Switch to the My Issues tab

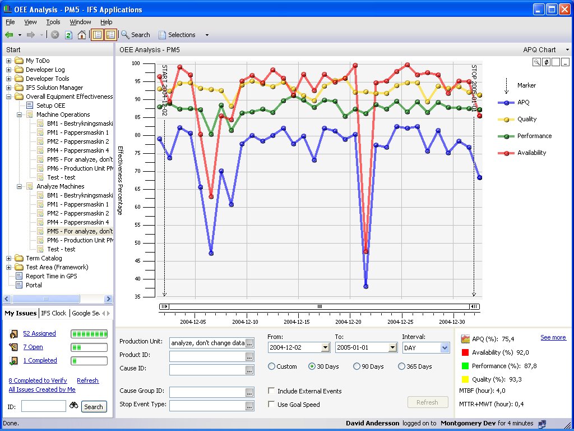[x=21, y=313]
